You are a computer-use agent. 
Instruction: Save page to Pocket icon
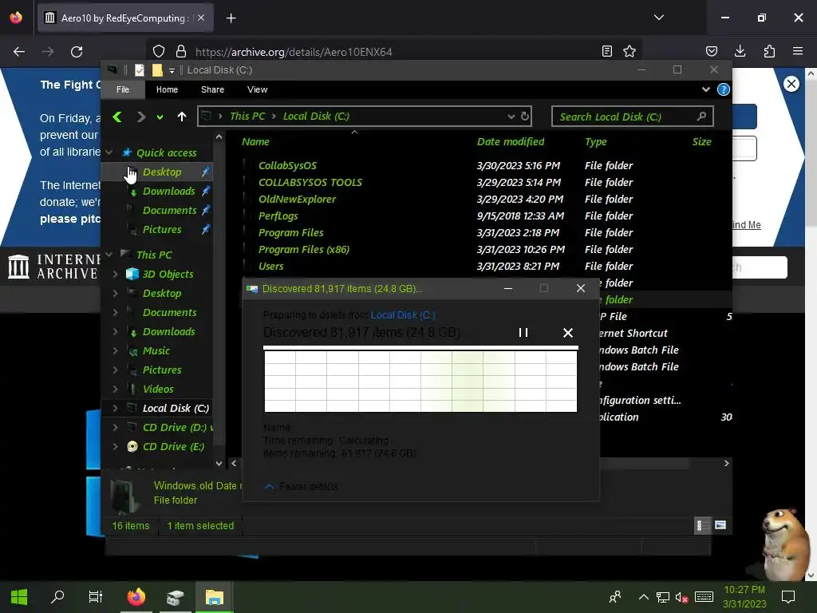tap(711, 51)
